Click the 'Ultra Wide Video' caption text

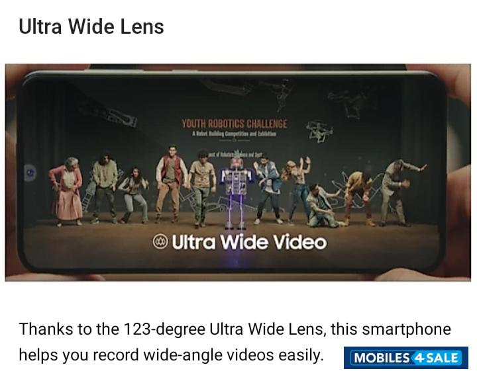pos(249,242)
